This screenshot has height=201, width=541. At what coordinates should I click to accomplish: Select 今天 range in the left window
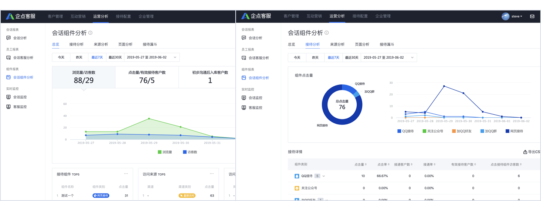61,58
